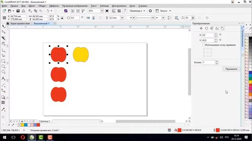Toggle Lock ratio padlock in property bar

pos(62,18)
